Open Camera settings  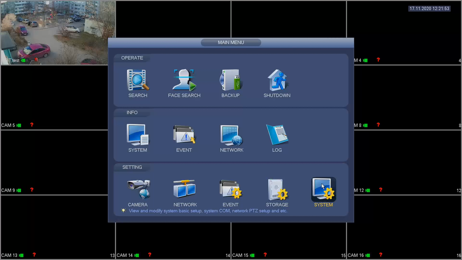pos(138,189)
